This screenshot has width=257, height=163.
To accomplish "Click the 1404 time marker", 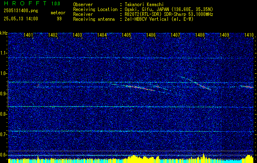I will coord(102,35).
